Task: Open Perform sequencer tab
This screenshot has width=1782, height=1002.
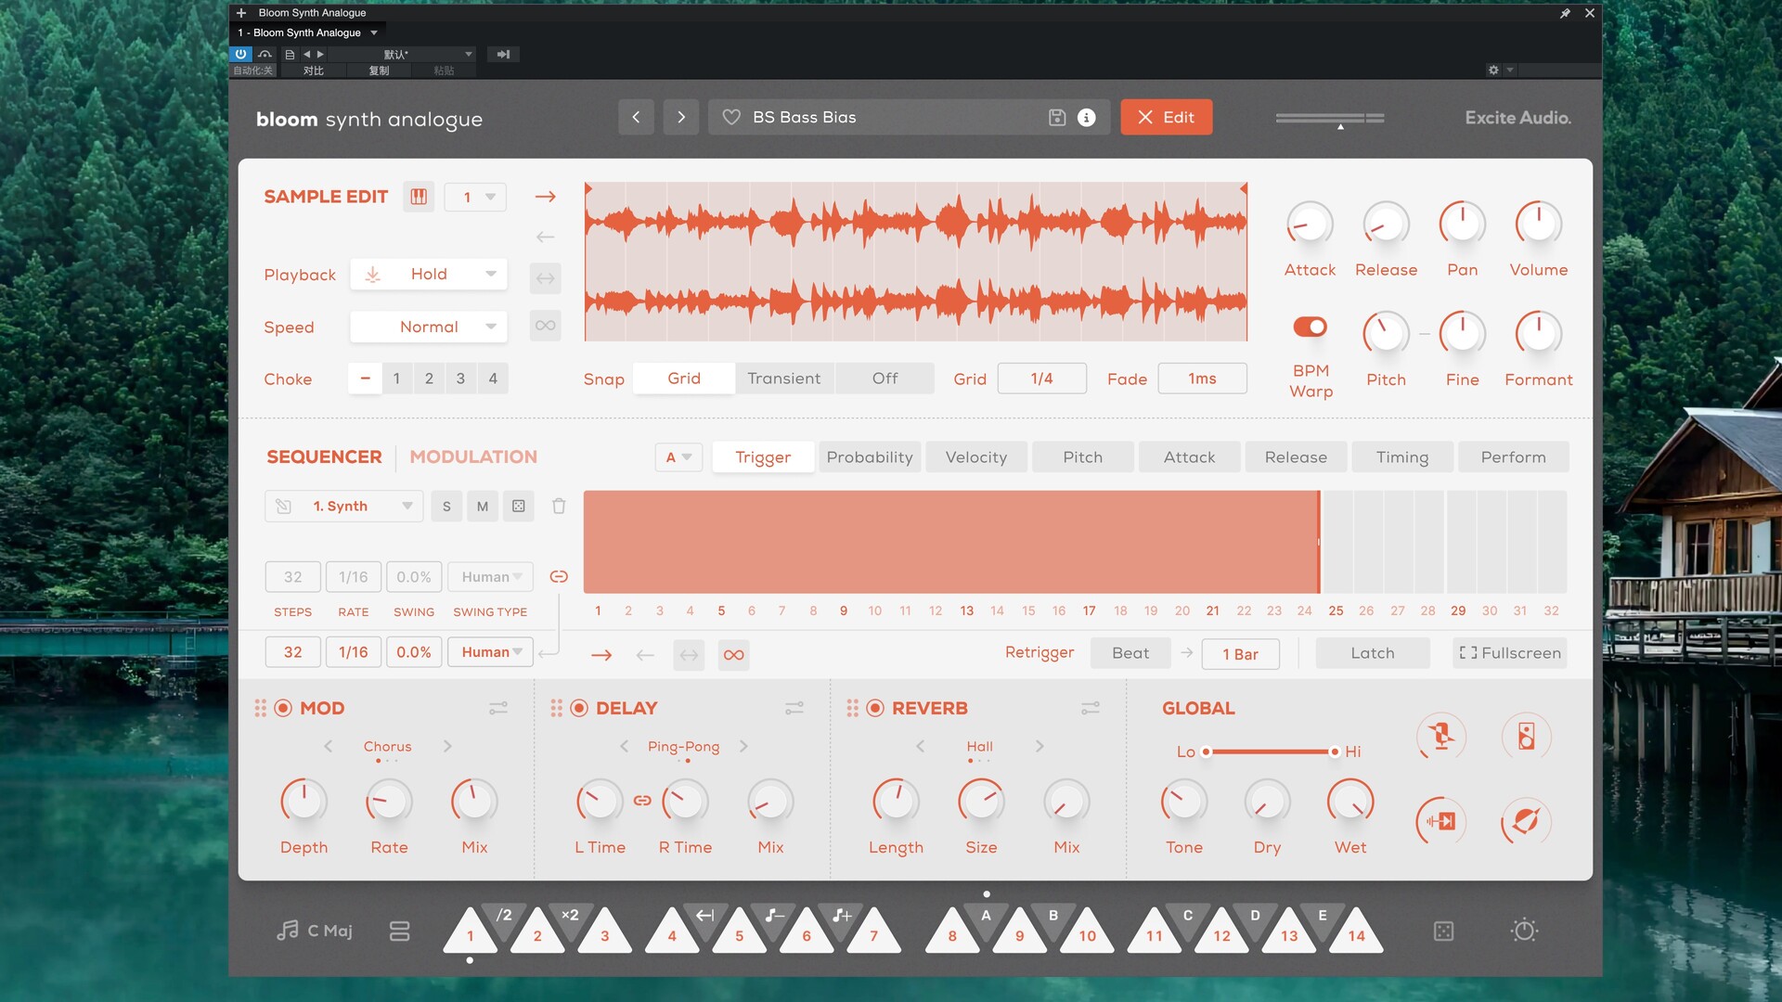Action: click(x=1514, y=456)
